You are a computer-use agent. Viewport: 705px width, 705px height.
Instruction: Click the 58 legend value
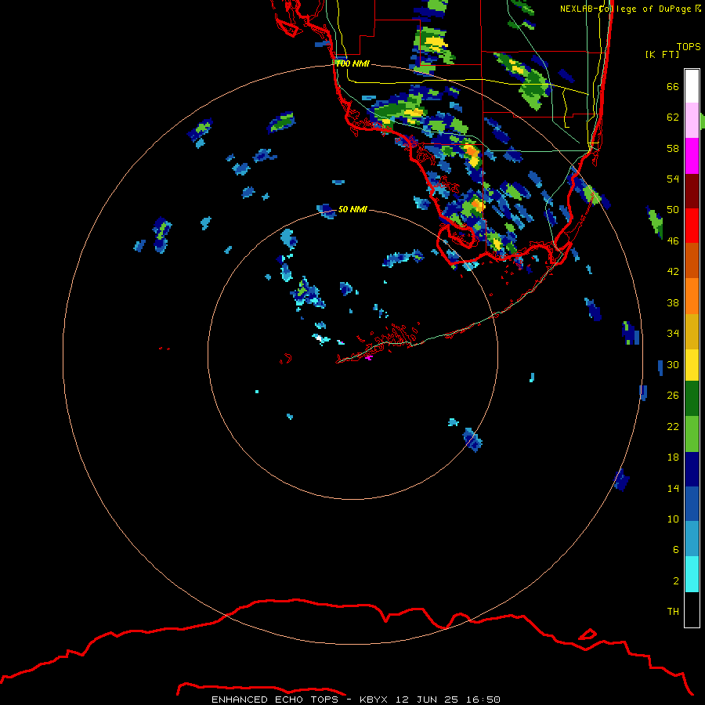pyautogui.click(x=673, y=148)
